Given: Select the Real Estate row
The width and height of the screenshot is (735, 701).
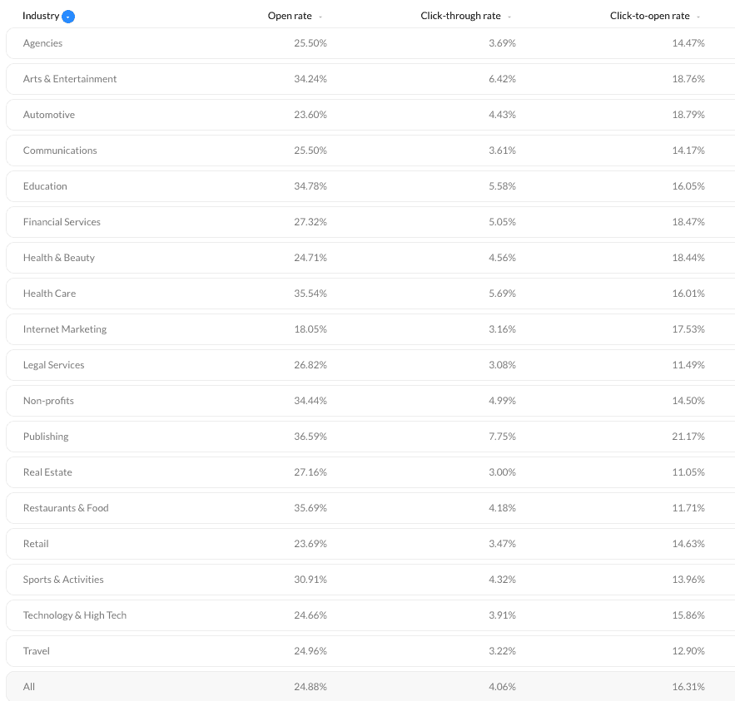Looking at the screenshot, I should (370, 472).
